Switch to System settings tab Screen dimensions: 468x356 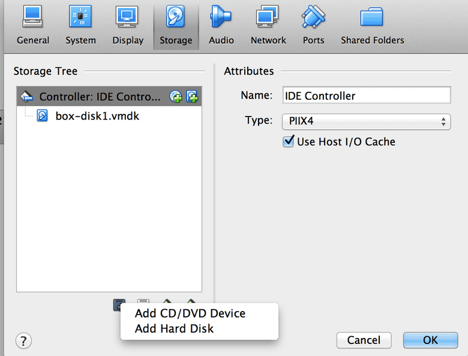click(x=80, y=26)
